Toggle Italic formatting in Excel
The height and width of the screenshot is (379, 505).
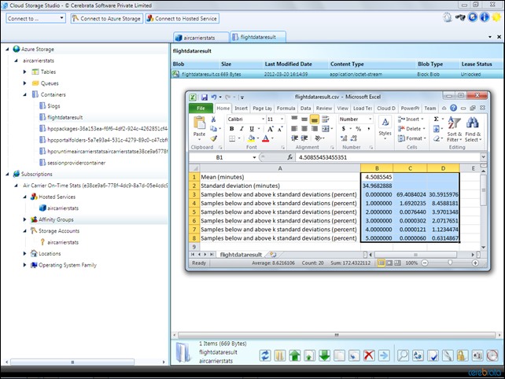pos(241,129)
